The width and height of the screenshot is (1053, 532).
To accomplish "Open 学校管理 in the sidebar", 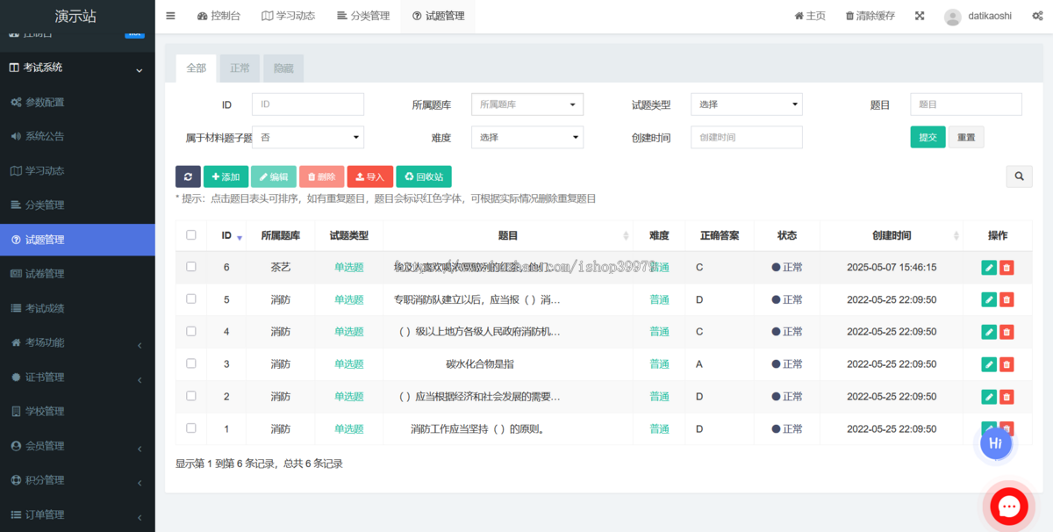I will pos(77,411).
